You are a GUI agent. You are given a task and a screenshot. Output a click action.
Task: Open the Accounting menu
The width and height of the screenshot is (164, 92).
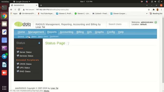67,32
